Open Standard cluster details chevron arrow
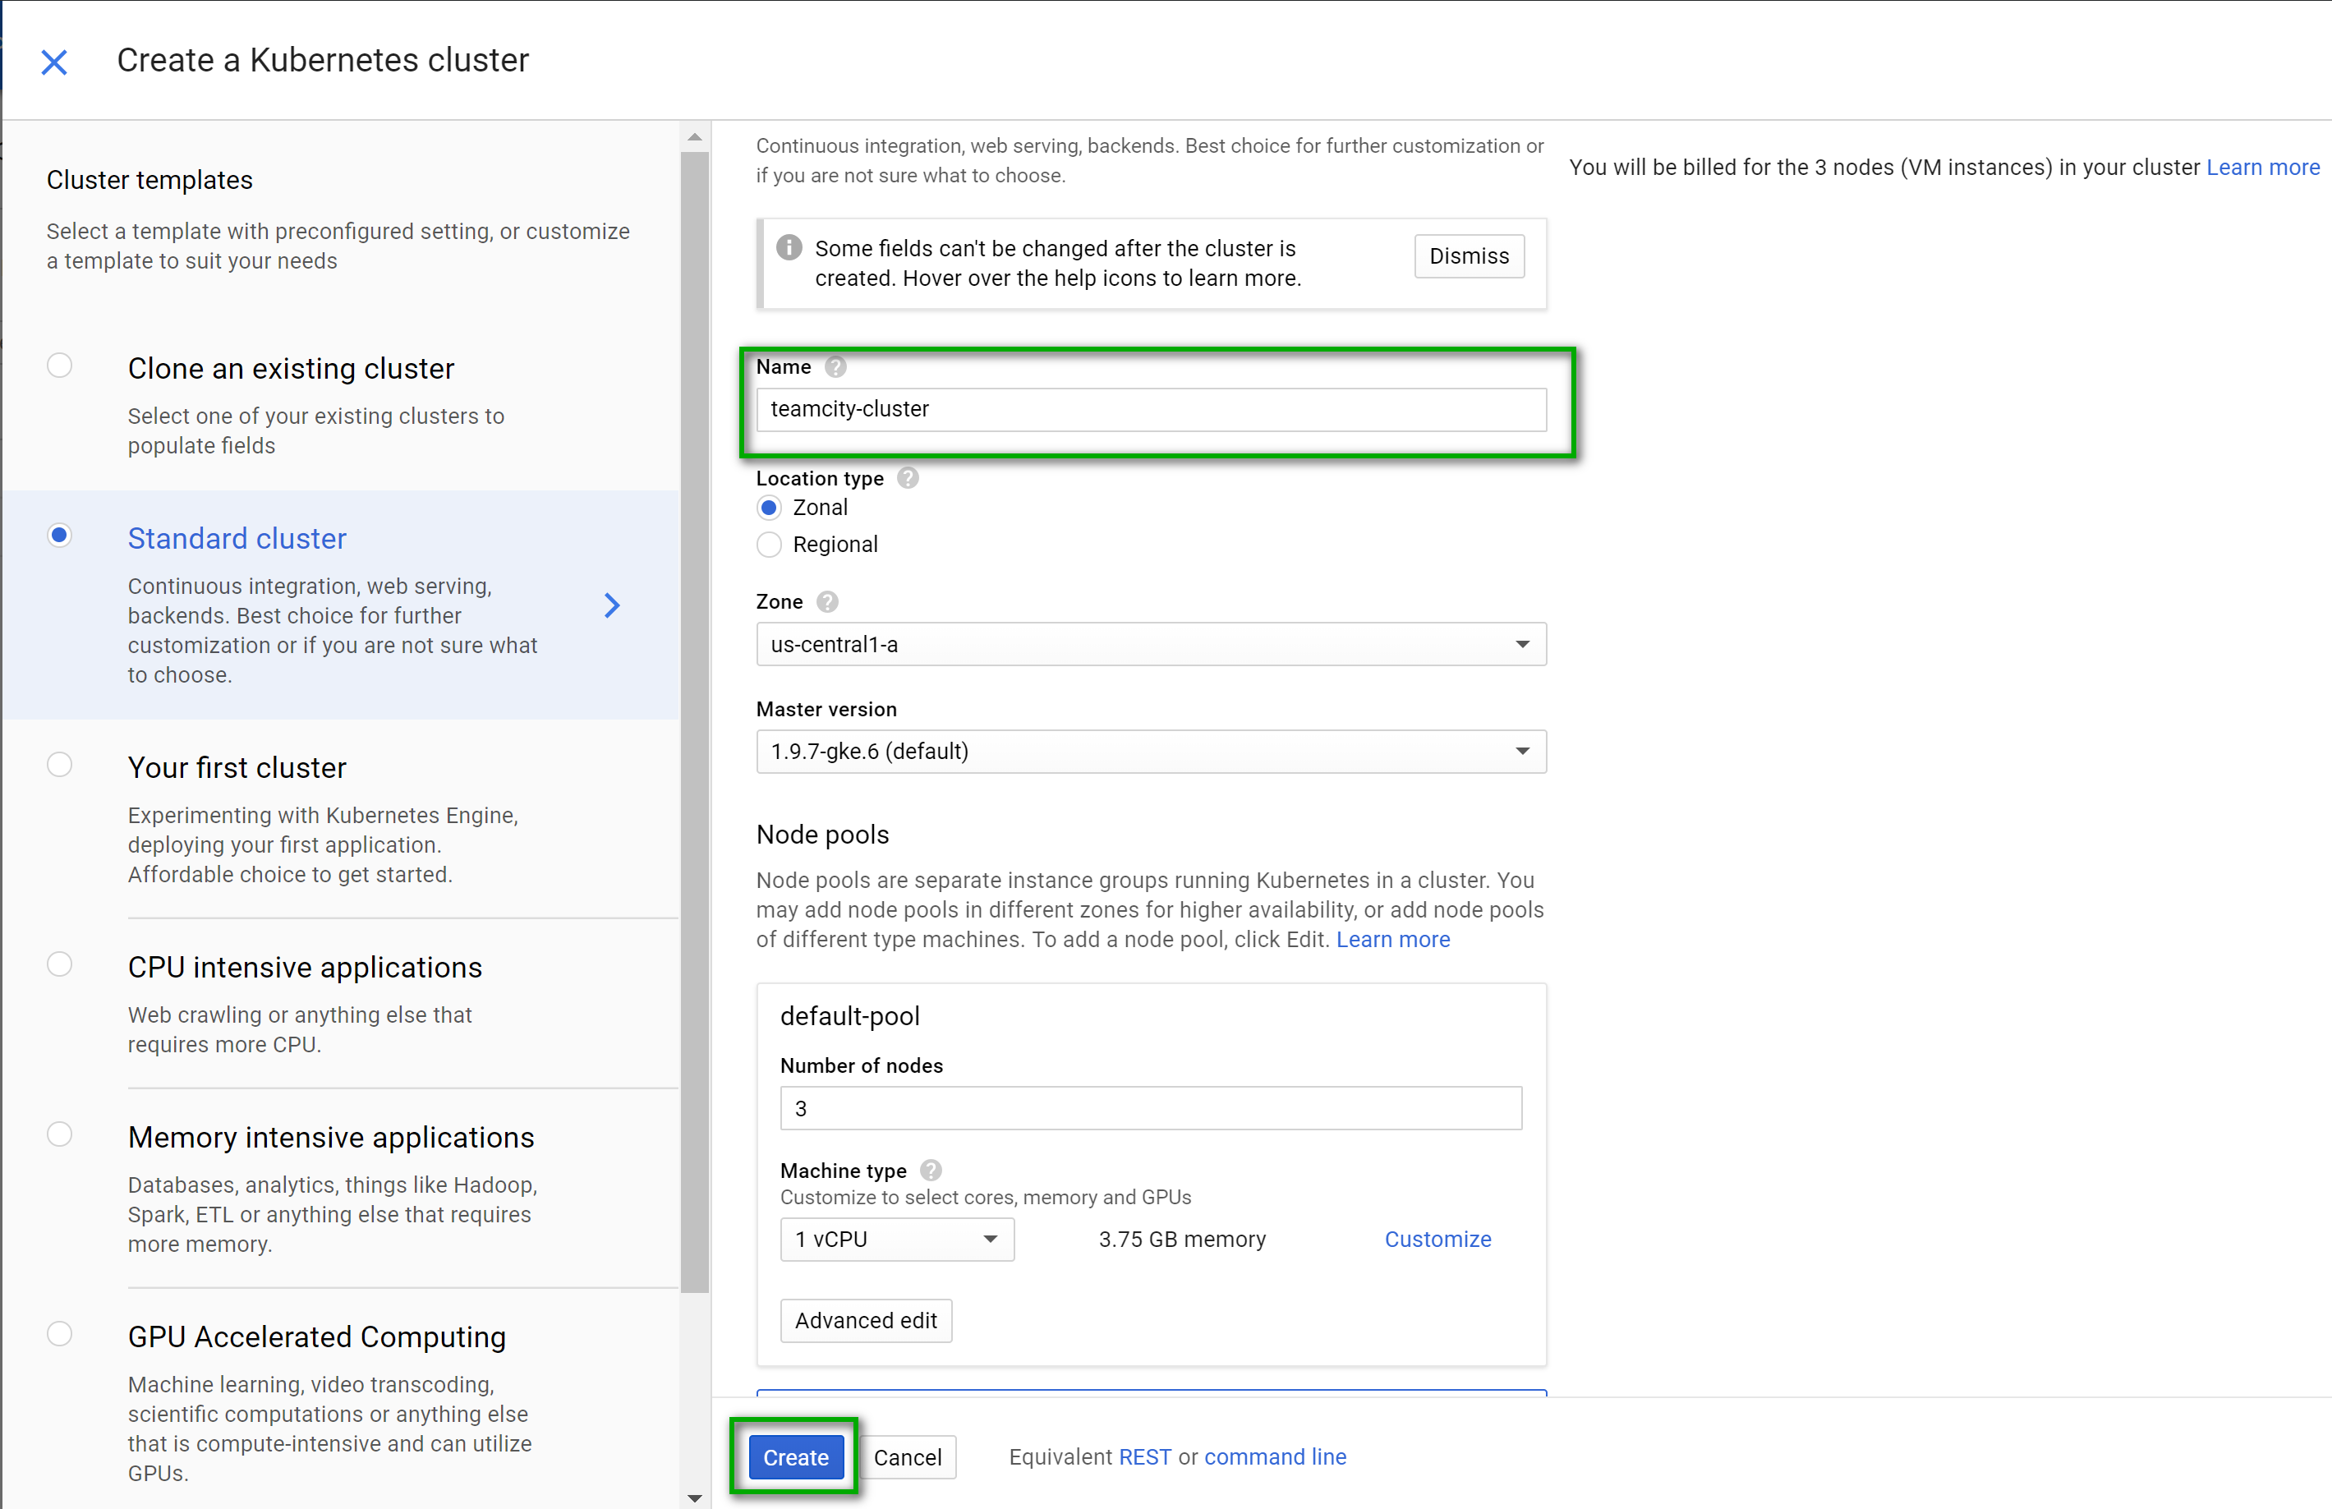Image resolution: width=2332 pixels, height=1509 pixels. (613, 605)
